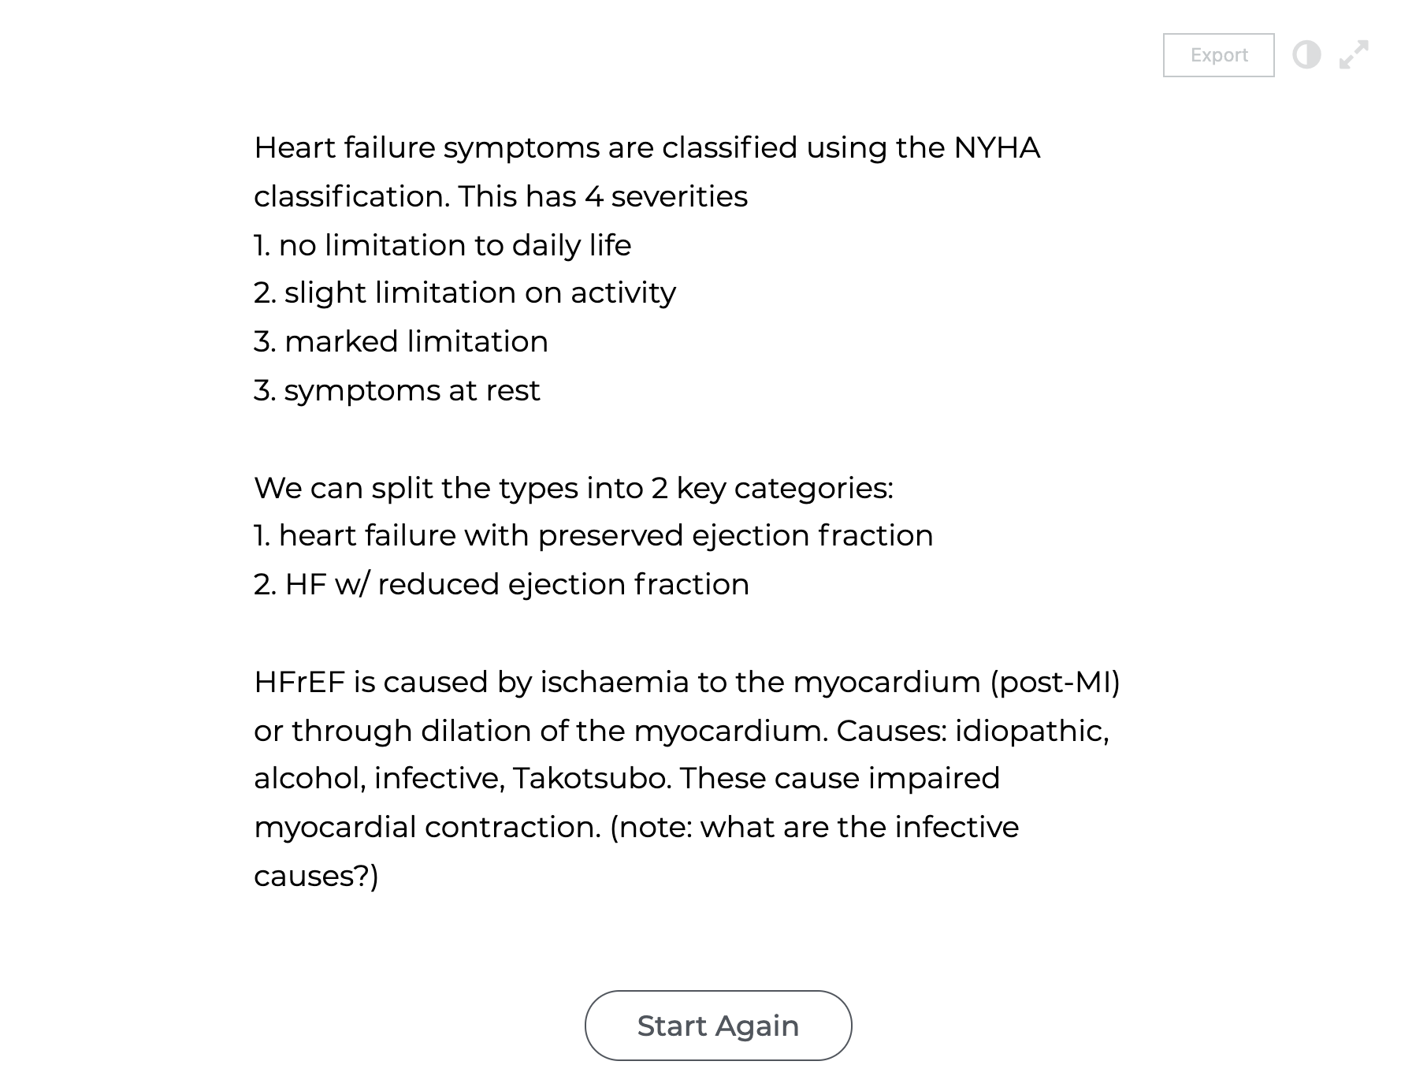Click the final 'causes?)' text
This screenshot has height=1091, width=1401.
[x=316, y=877]
